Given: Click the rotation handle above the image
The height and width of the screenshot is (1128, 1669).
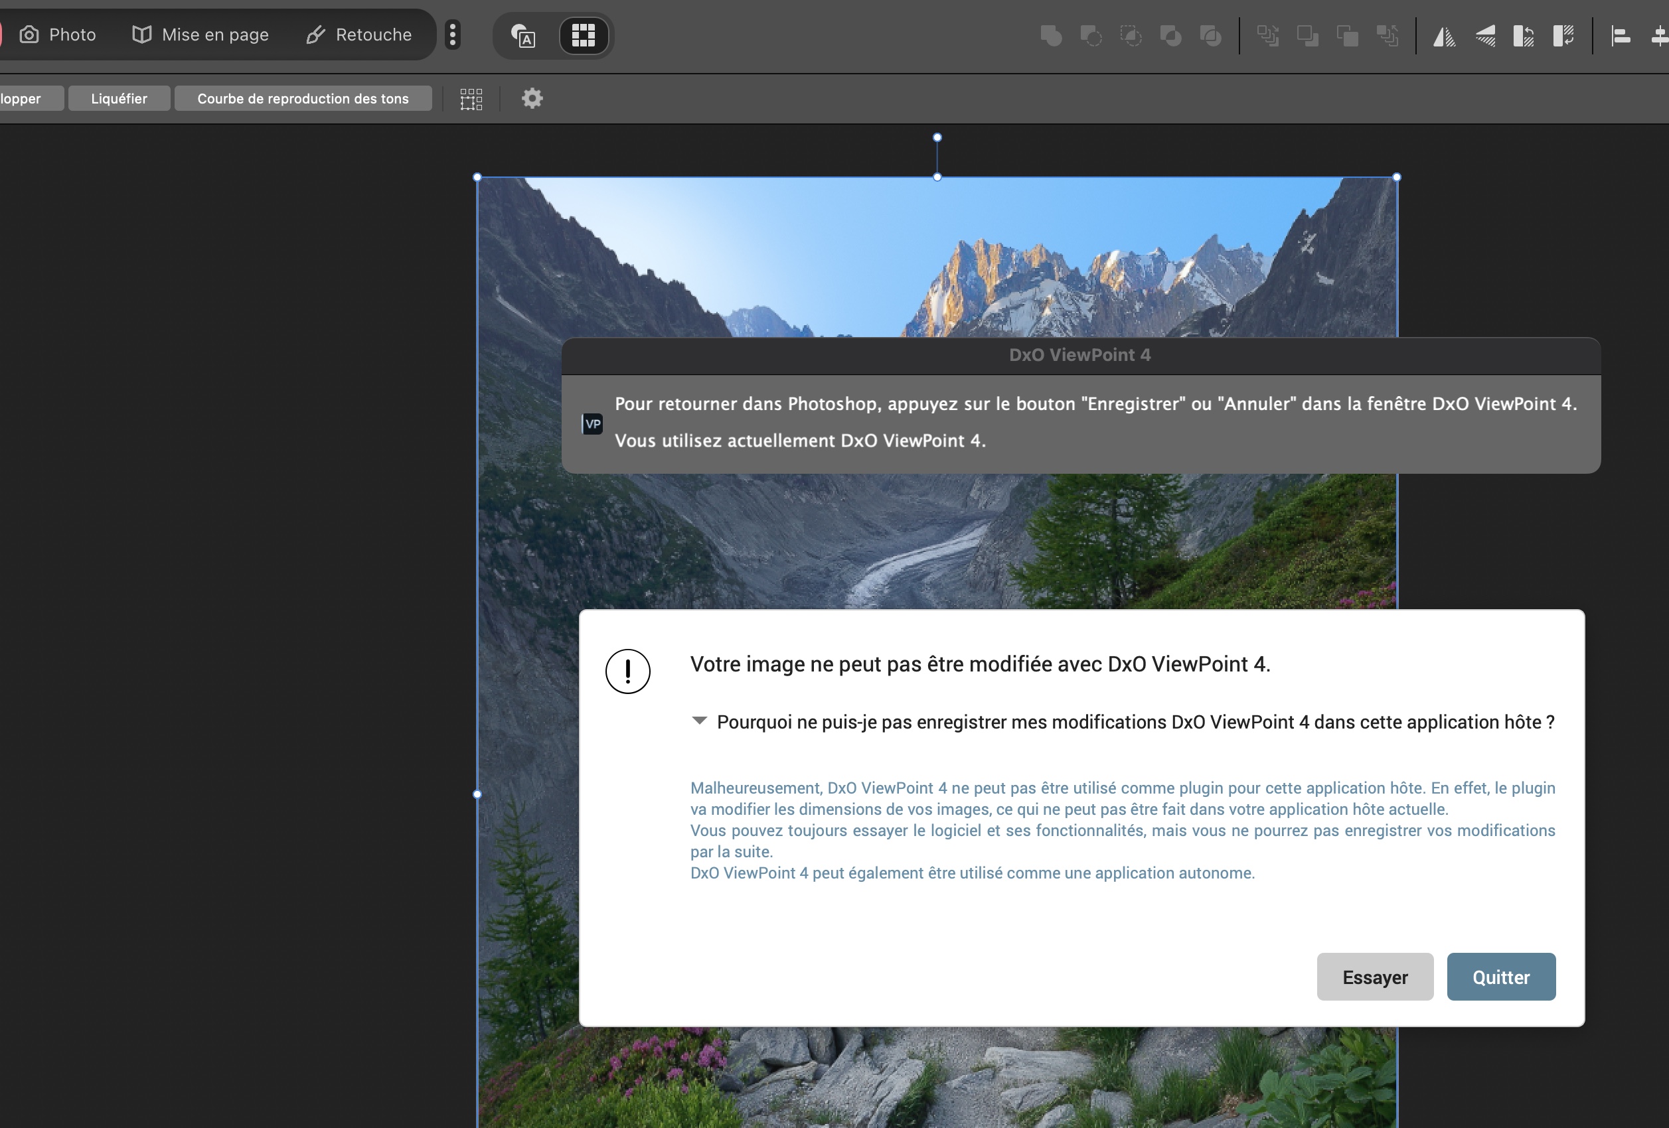Looking at the screenshot, I should pyautogui.click(x=937, y=137).
